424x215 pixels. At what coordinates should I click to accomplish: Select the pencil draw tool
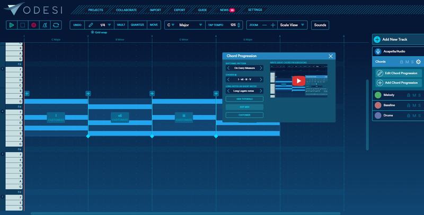[91, 25]
